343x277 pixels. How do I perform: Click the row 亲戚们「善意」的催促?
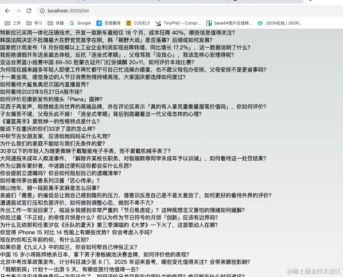coord(136,196)
